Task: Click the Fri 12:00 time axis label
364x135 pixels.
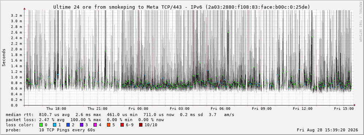Action: (303, 109)
